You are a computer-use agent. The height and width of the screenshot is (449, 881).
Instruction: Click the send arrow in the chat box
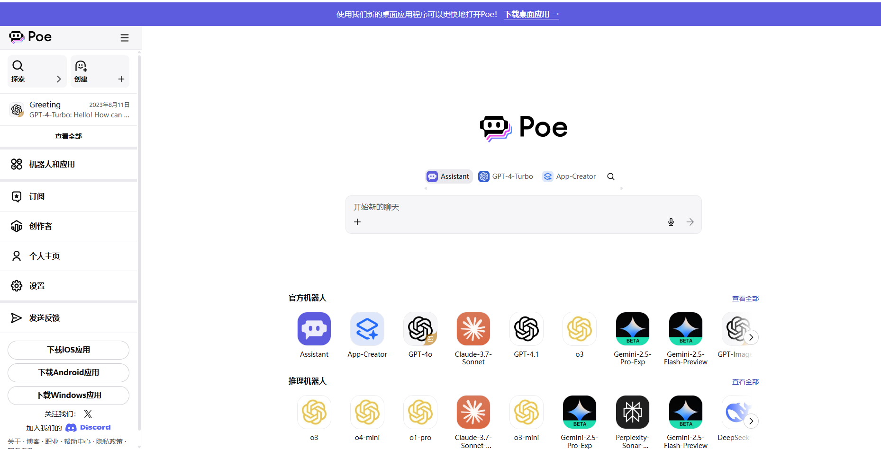point(690,222)
